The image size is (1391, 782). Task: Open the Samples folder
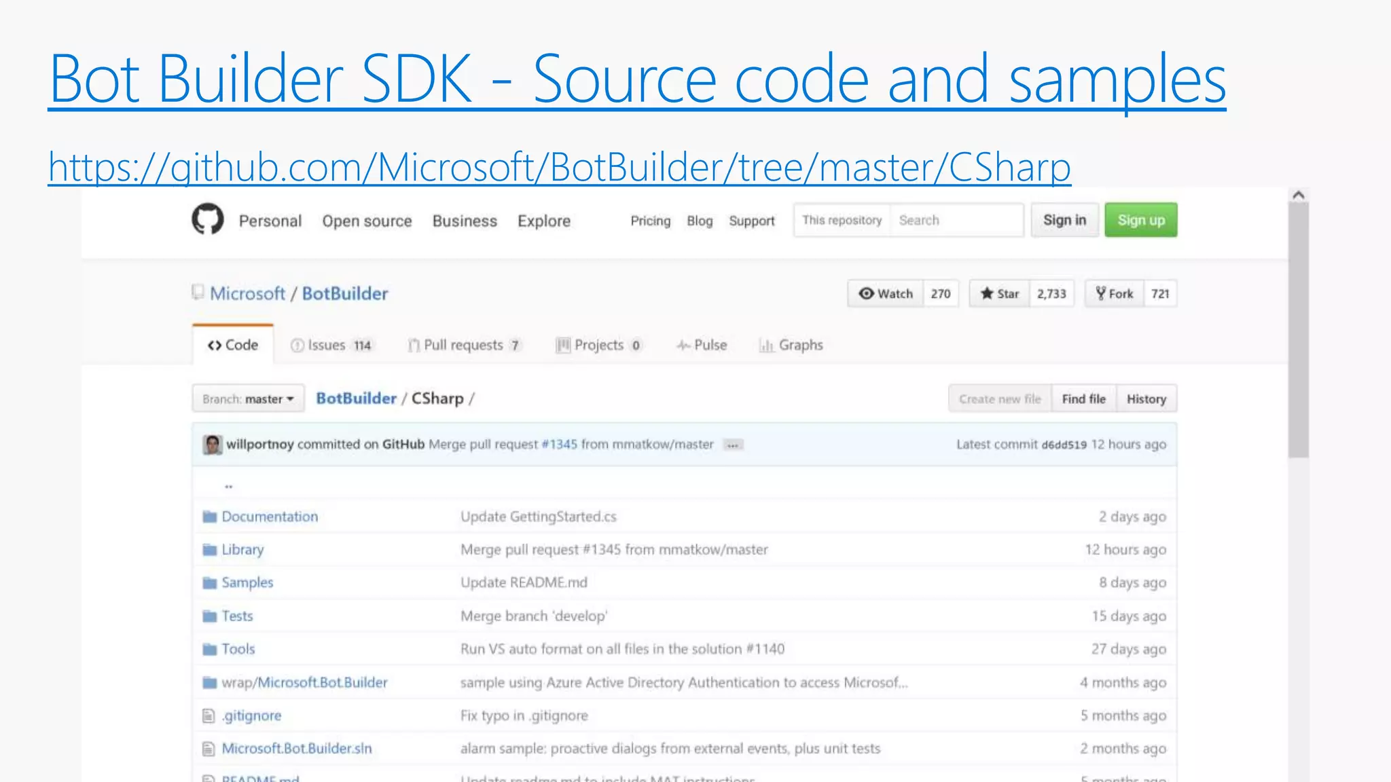tap(247, 582)
